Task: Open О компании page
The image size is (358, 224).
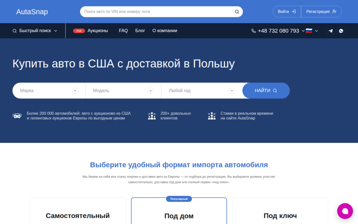Action: point(165,31)
